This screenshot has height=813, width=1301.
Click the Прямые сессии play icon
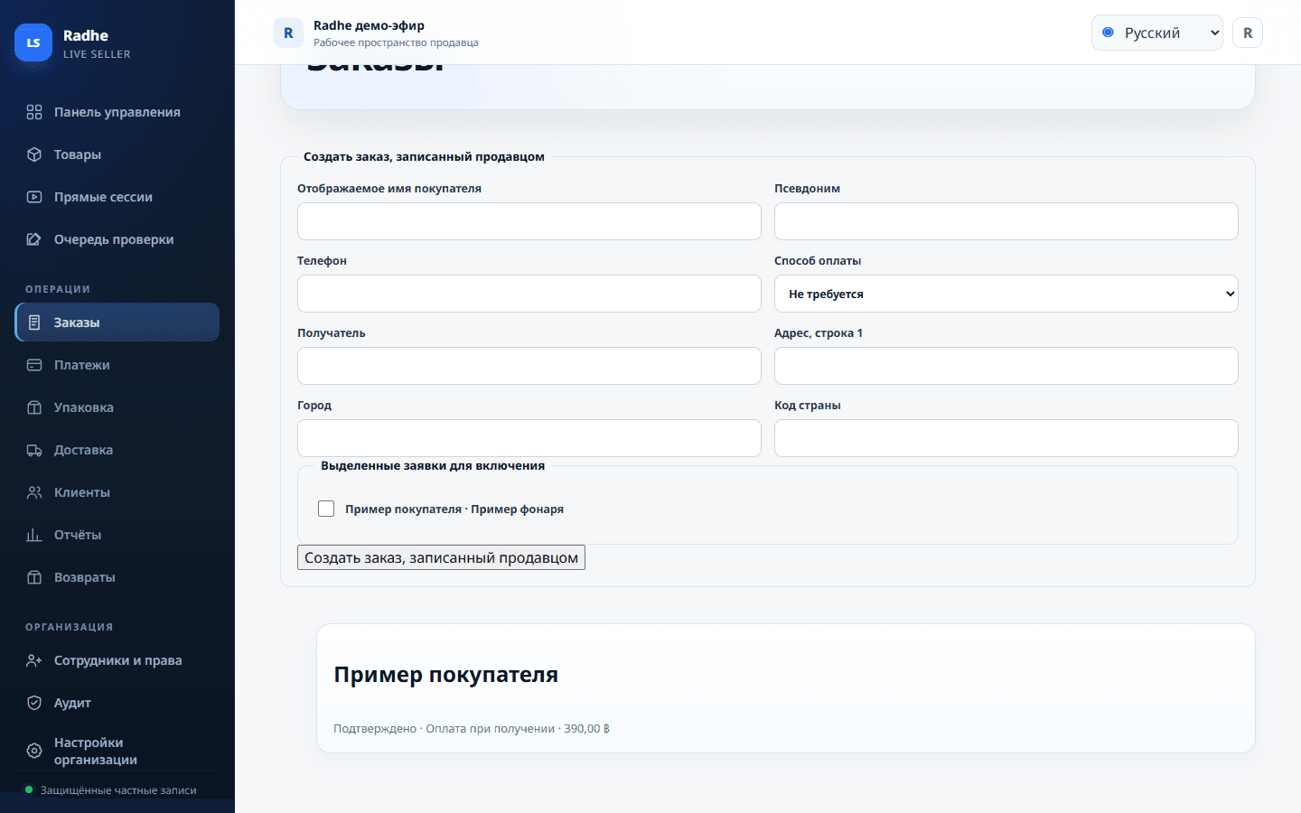(x=34, y=197)
